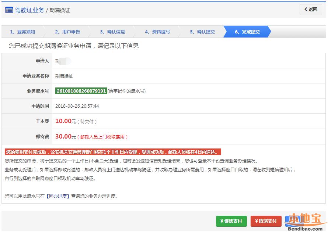Go to step 3、确认信息

click(x=112, y=32)
